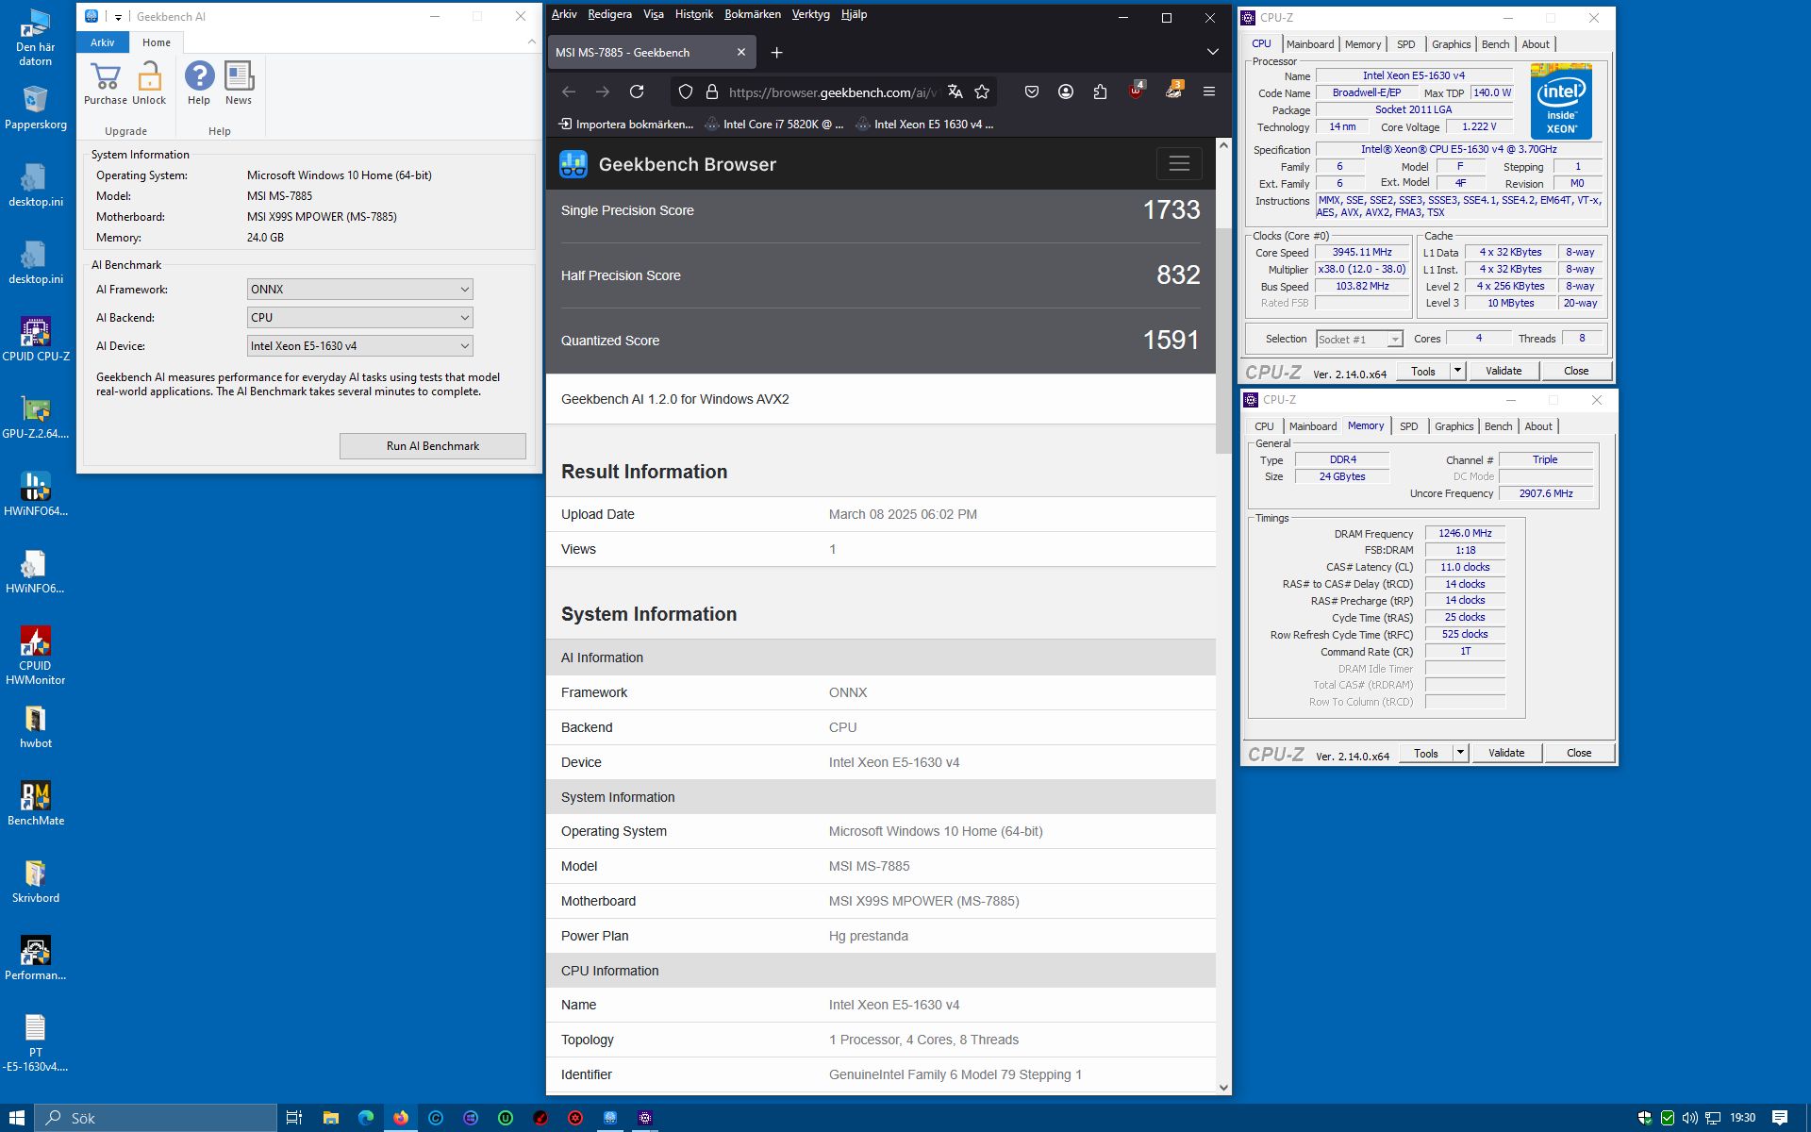Open Firefox account icon

1066,92
